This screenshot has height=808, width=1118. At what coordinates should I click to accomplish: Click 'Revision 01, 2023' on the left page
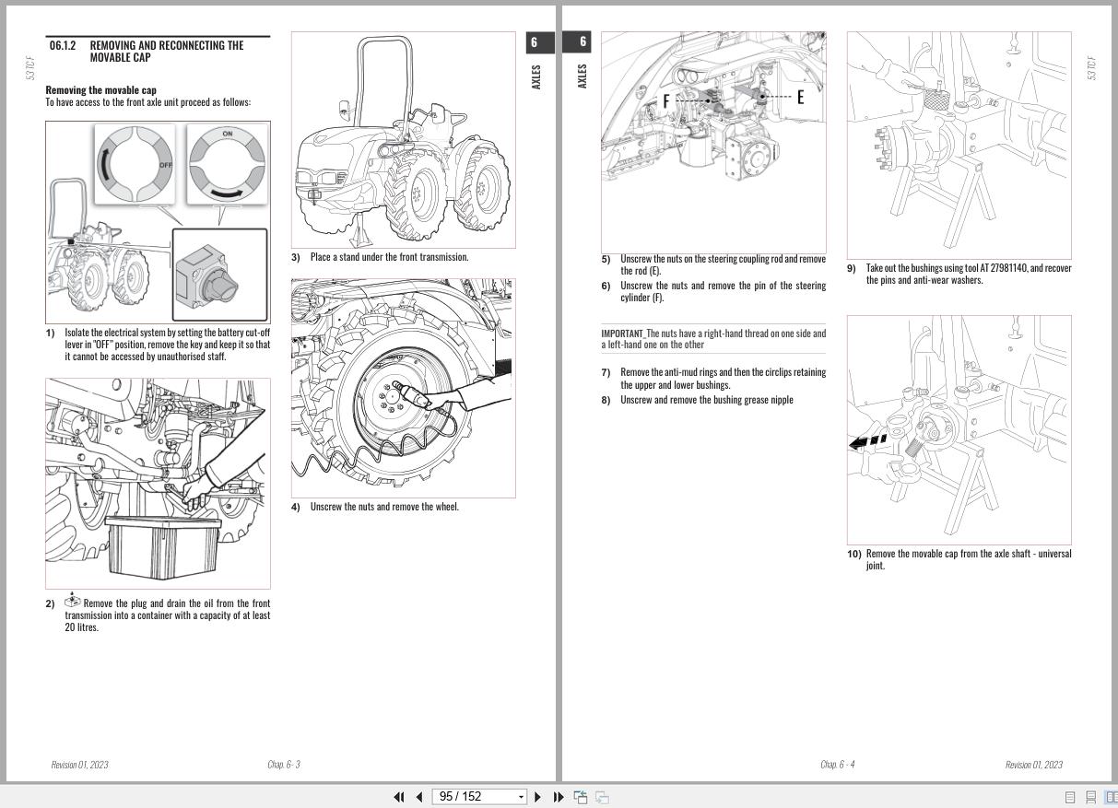coord(79,765)
